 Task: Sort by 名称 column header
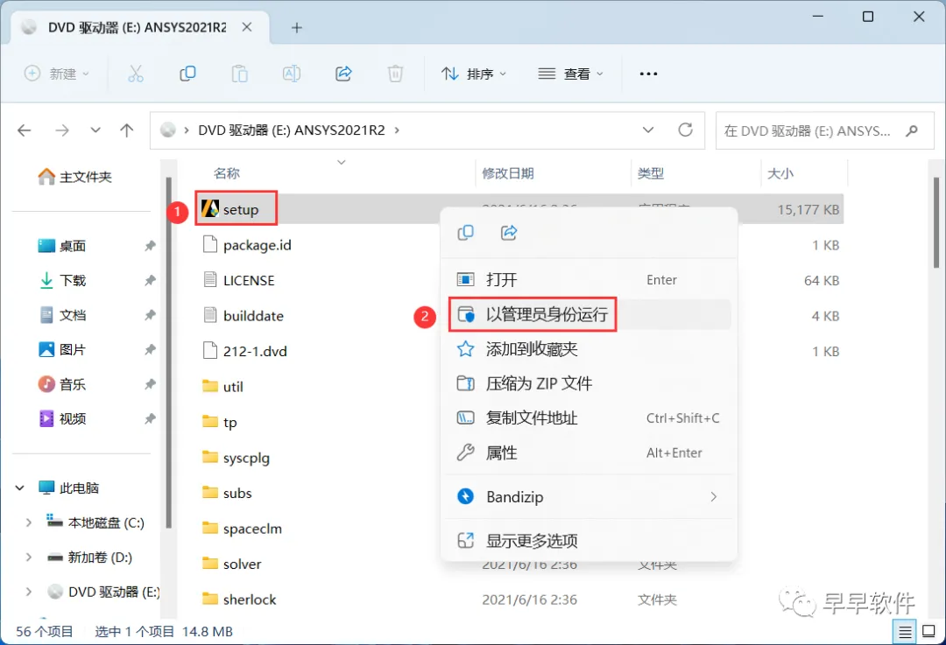(x=227, y=173)
